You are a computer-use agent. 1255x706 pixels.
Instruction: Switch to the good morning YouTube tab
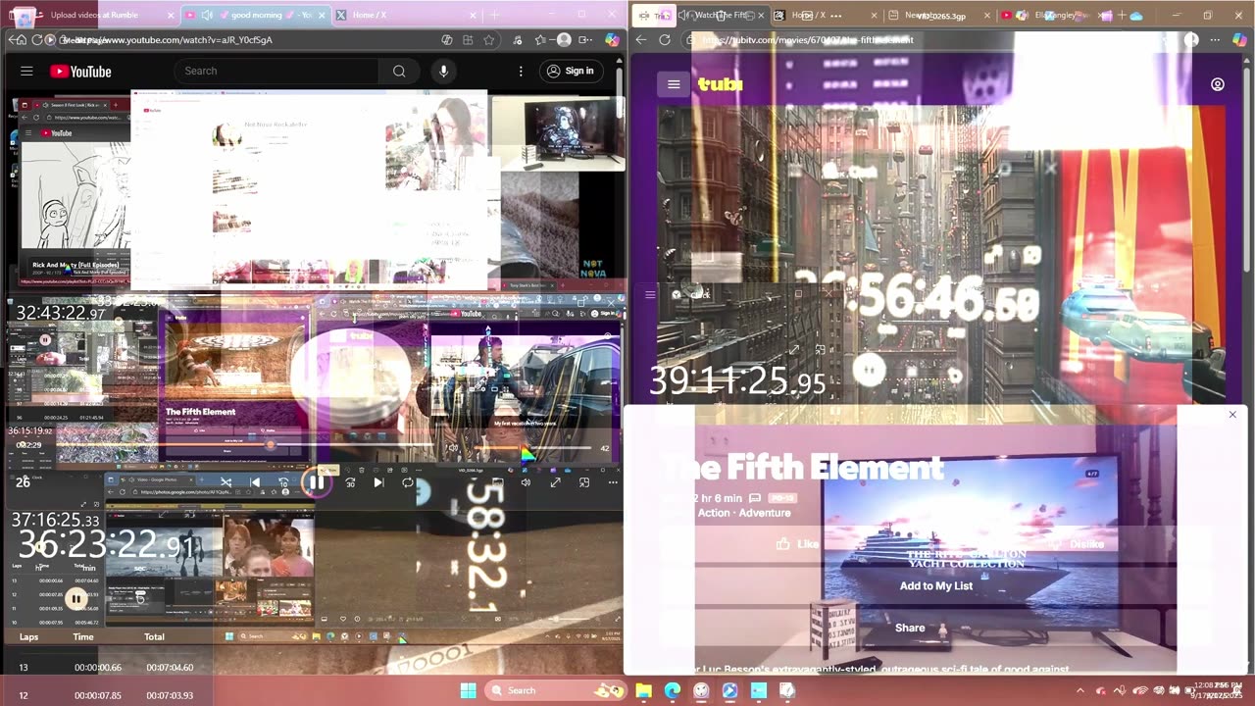257,16
